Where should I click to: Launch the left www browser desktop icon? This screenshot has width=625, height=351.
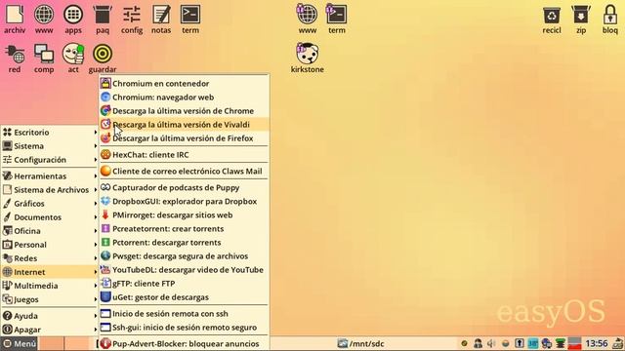click(44, 19)
